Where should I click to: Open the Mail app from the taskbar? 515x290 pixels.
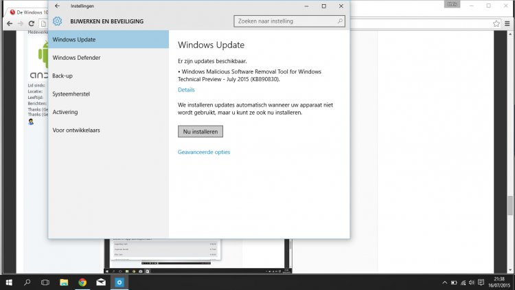(101, 282)
